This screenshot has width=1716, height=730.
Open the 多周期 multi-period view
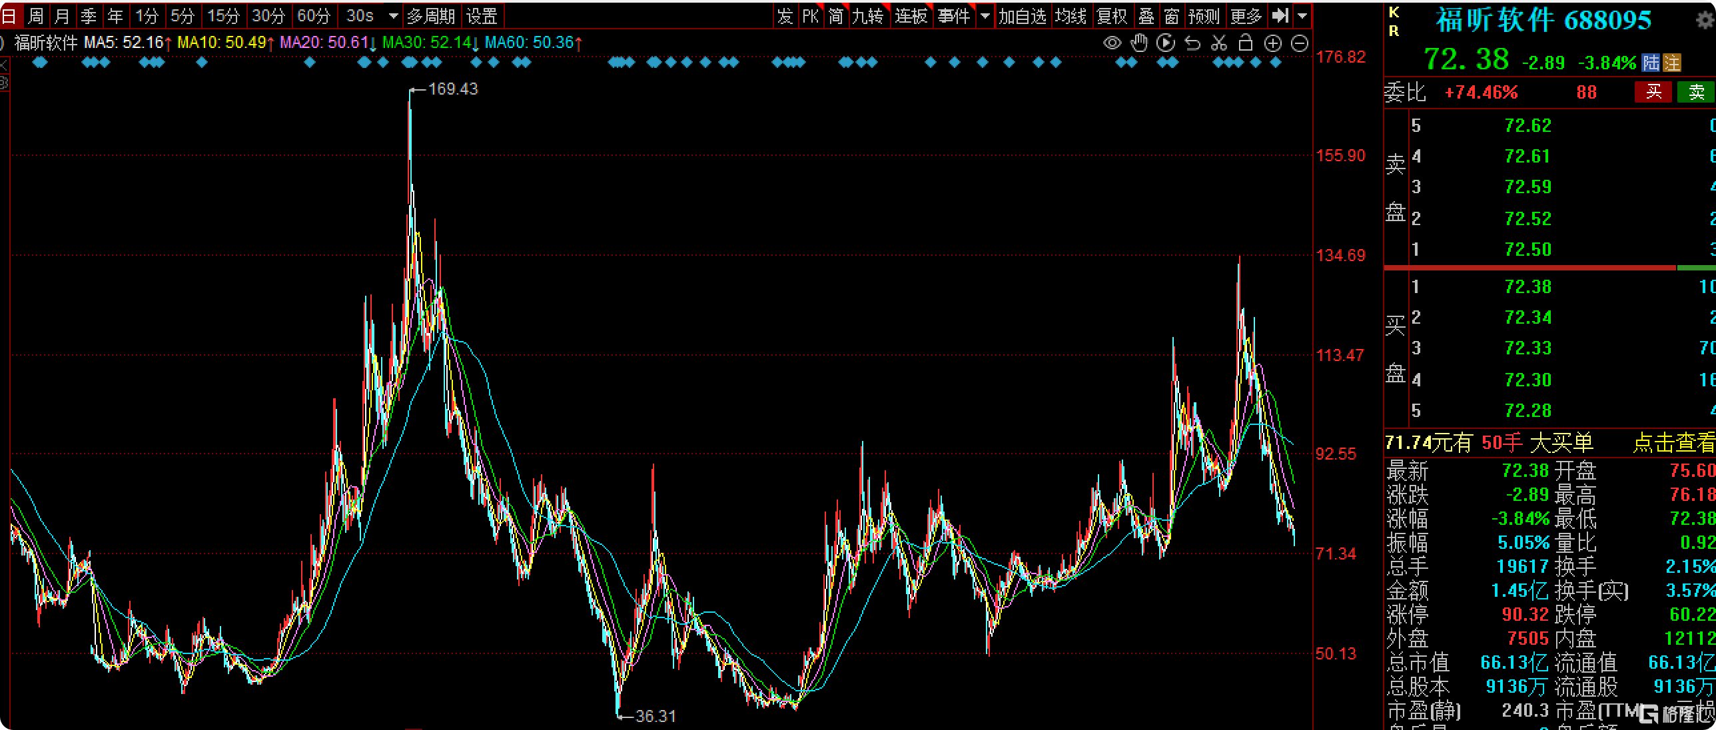coord(431,15)
